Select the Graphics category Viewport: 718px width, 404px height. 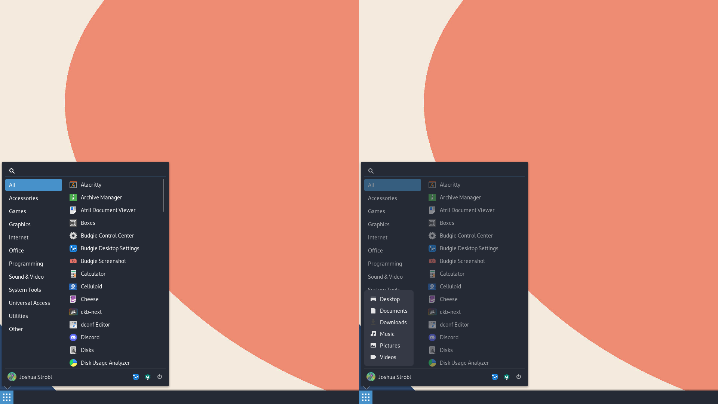[19, 224]
